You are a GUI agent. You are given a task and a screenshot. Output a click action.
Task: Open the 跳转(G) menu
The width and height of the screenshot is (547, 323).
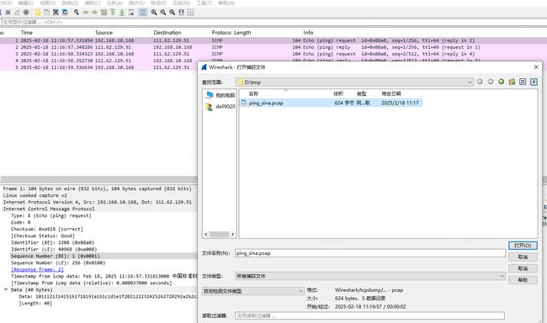coord(70,3)
